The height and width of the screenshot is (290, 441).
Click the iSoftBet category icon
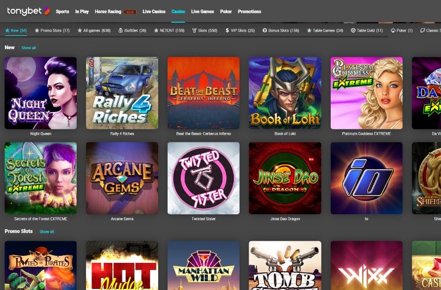tap(120, 30)
